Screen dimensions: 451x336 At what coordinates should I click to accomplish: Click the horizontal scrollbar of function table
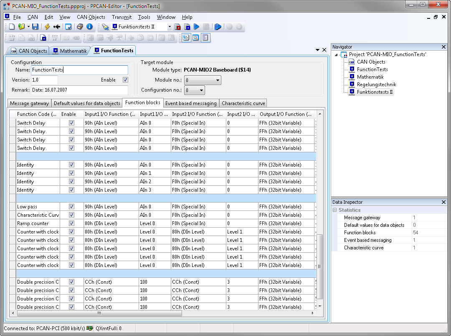point(99,313)
